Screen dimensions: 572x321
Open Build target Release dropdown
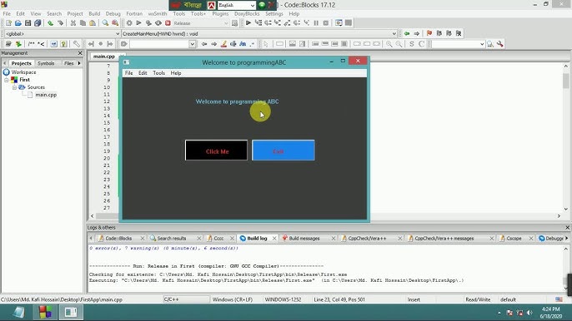[200, 23]
